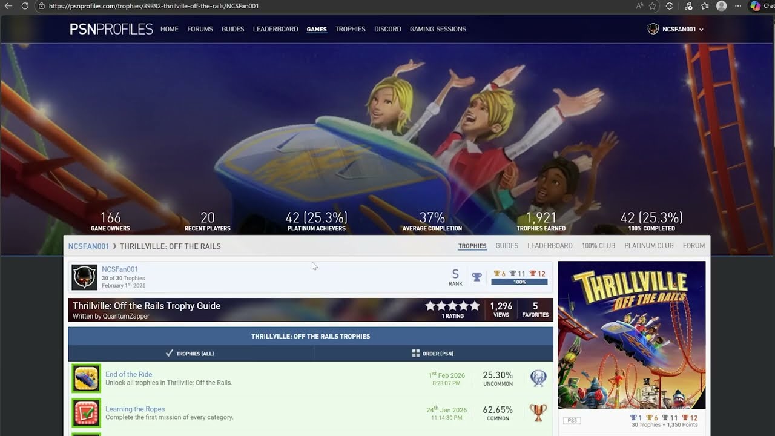Open Copilot Chat in the browser toolbar
Screen dimensions: 775x436
[762, 6]
